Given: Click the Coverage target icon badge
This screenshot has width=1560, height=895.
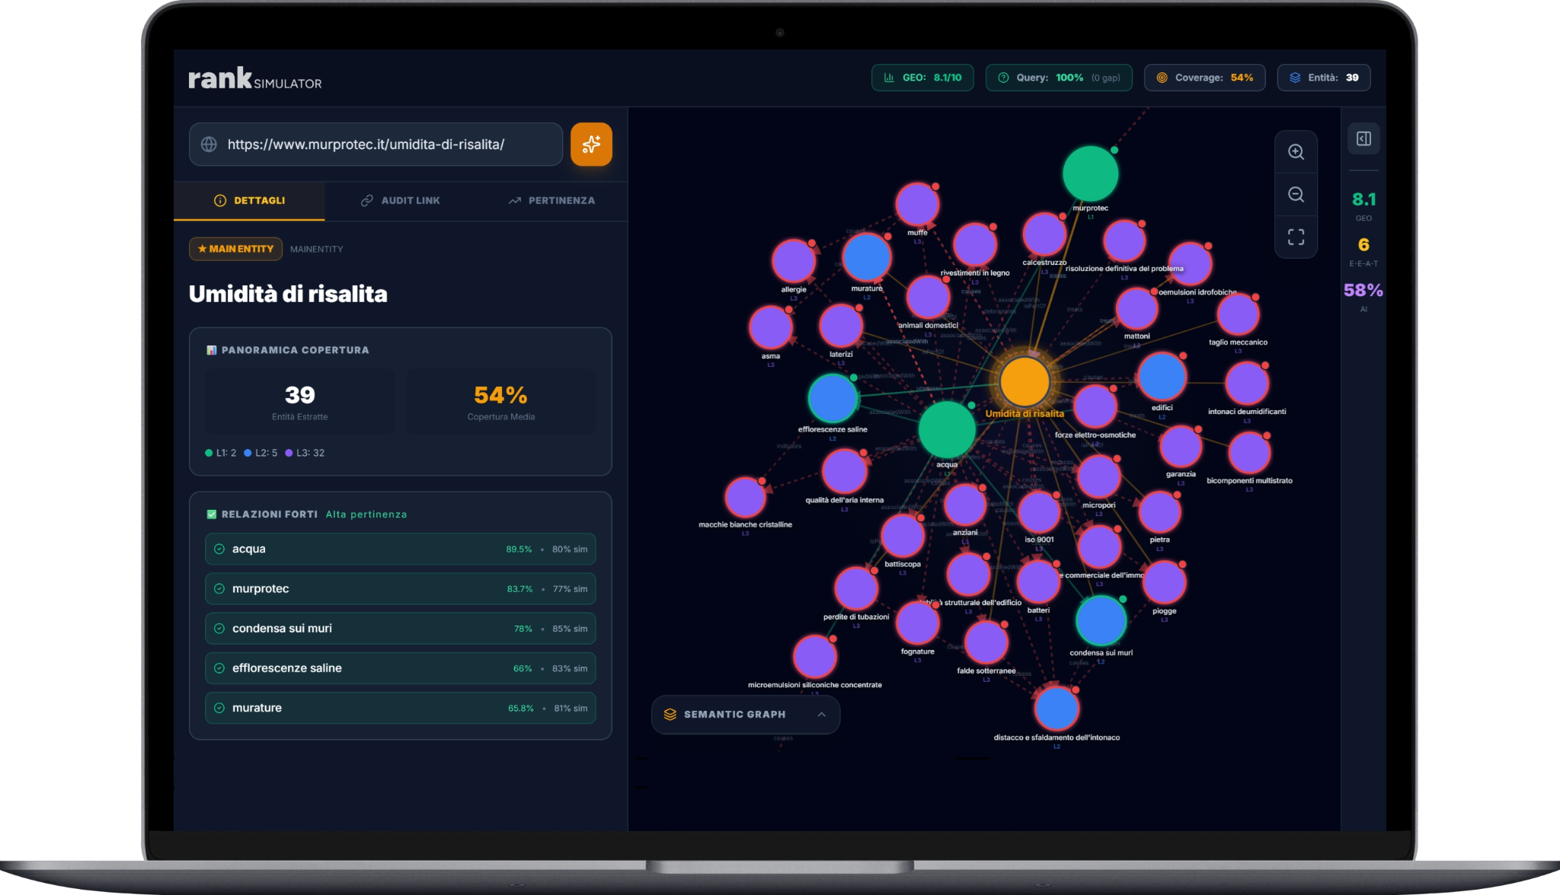Looking at the screenshot, I should (x=1162, y=78).
